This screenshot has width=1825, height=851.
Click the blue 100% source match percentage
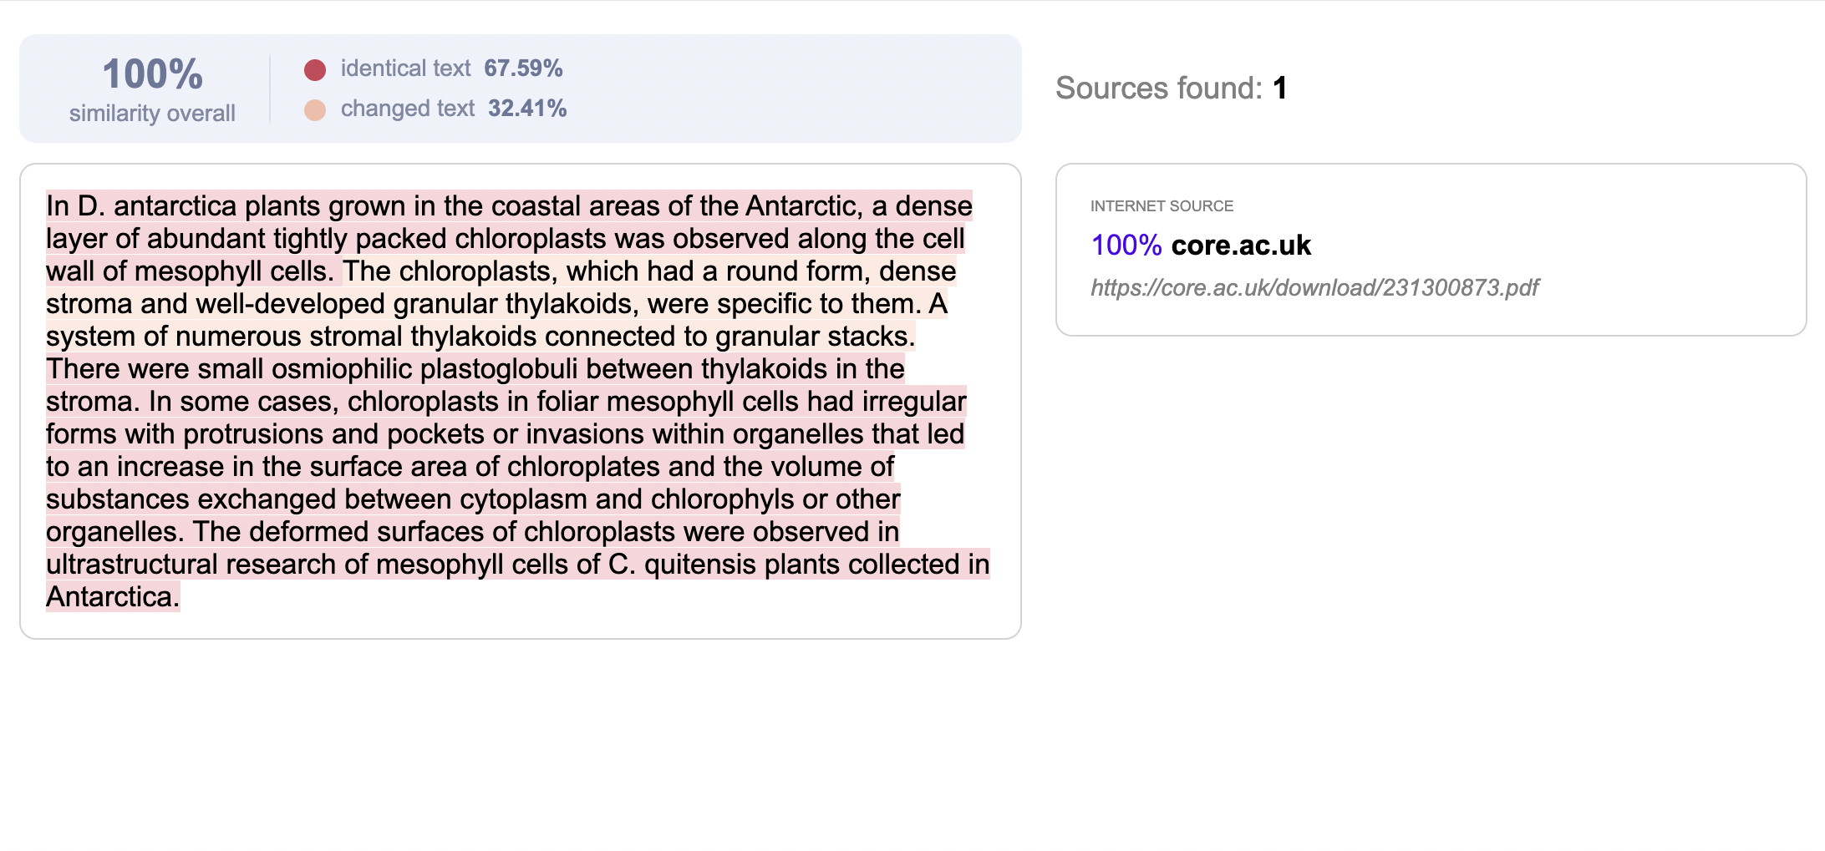[x=1126, y=246]
